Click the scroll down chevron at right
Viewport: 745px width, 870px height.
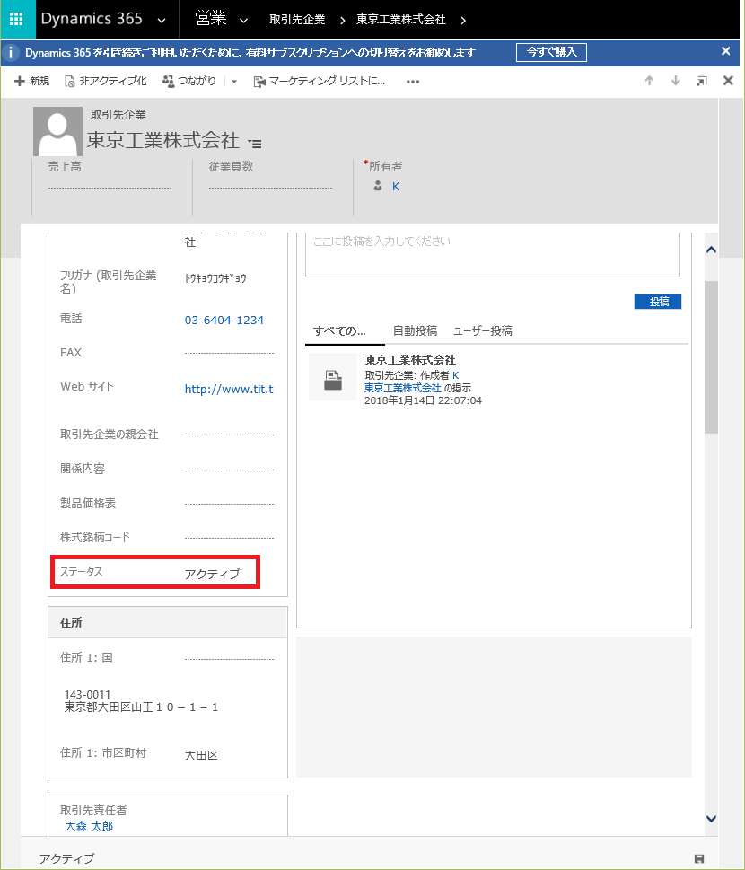click(711, 819)
